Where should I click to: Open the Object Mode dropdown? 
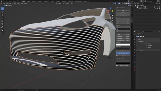point(9,3)
